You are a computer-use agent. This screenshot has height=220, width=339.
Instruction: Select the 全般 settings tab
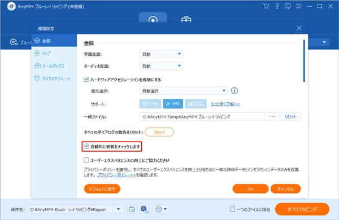(x=54, y=41)
